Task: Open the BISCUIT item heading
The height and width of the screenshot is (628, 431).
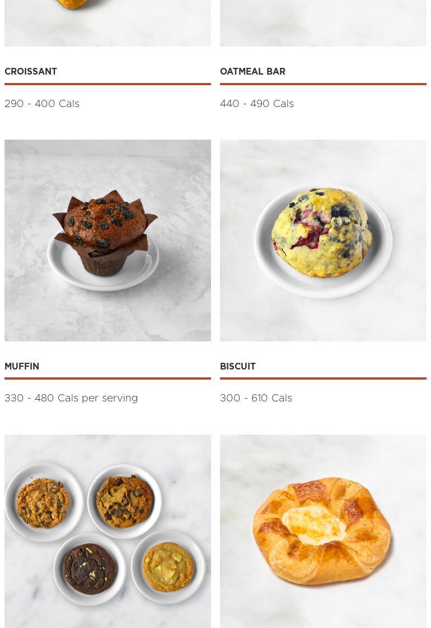Action: pyautogui.click(x=238, y=366)
